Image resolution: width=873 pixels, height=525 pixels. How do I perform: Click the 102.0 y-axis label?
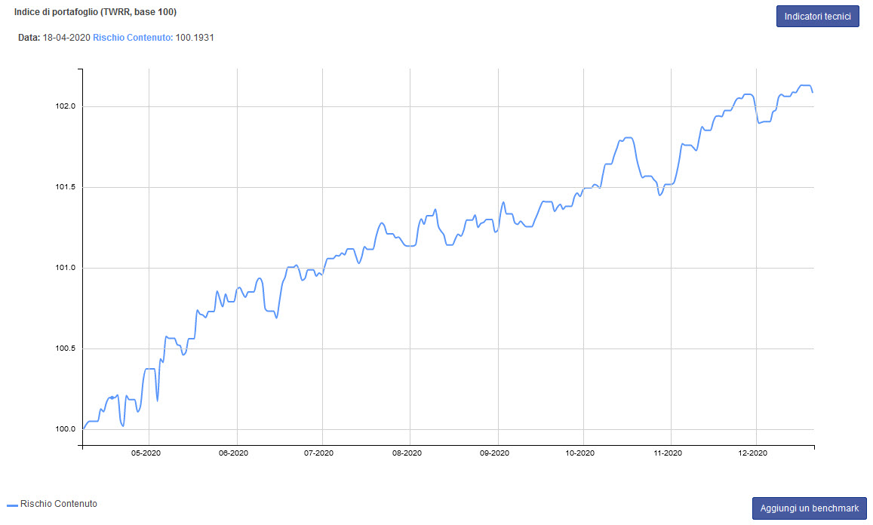tap(65, 106)
